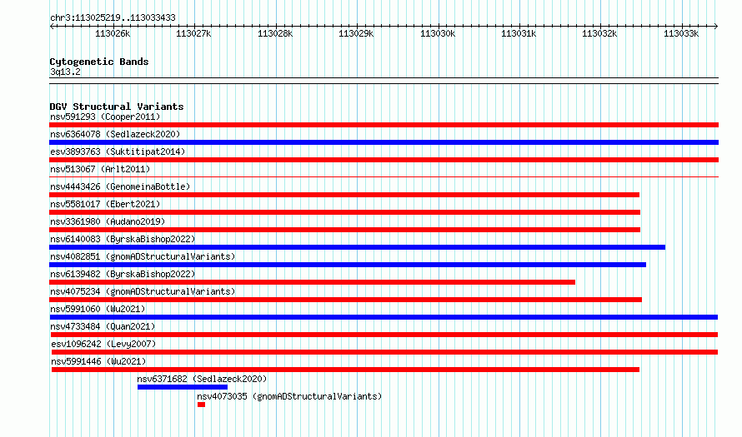Select the red nsv591293 variant bar
Viewport: 742px width, 437px height.
[x=384, y=125]
